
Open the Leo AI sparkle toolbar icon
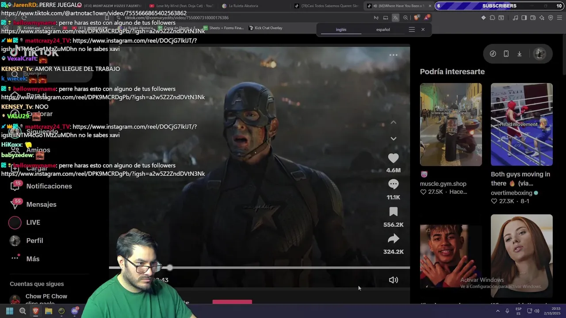tap(542, 18)
